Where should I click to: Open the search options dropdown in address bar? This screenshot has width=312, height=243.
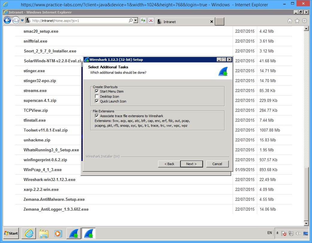pos(135,20)
